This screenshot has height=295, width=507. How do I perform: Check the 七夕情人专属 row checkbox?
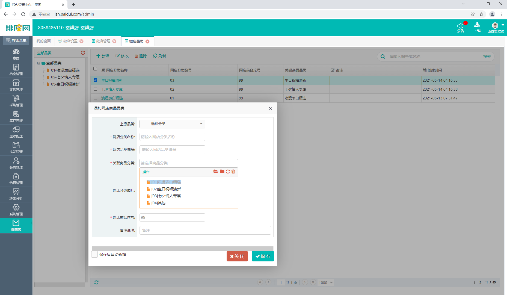coord(95,89)
